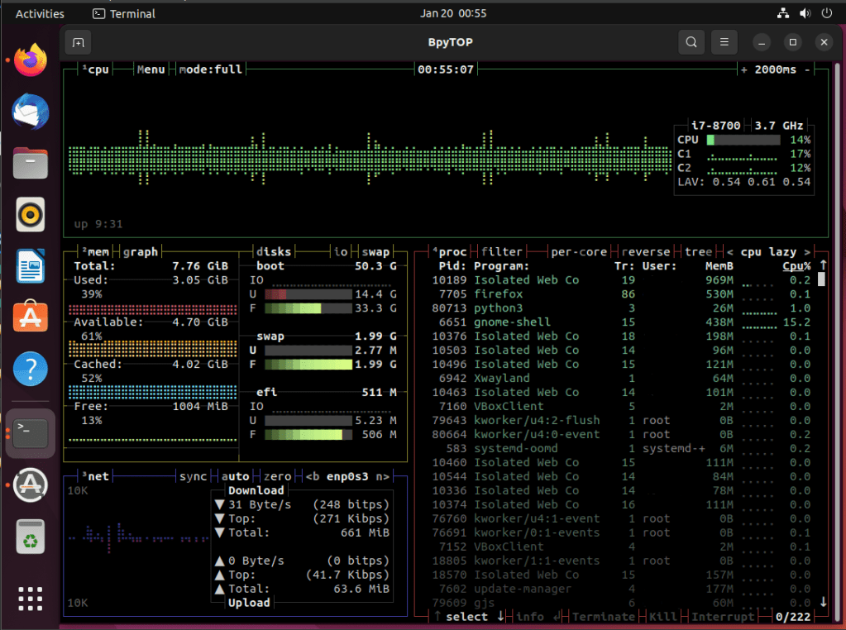Switch to next sorting column arrow
Image resolution: width=846 pixels, height=630 pixels.
click(x=808, y=252)
